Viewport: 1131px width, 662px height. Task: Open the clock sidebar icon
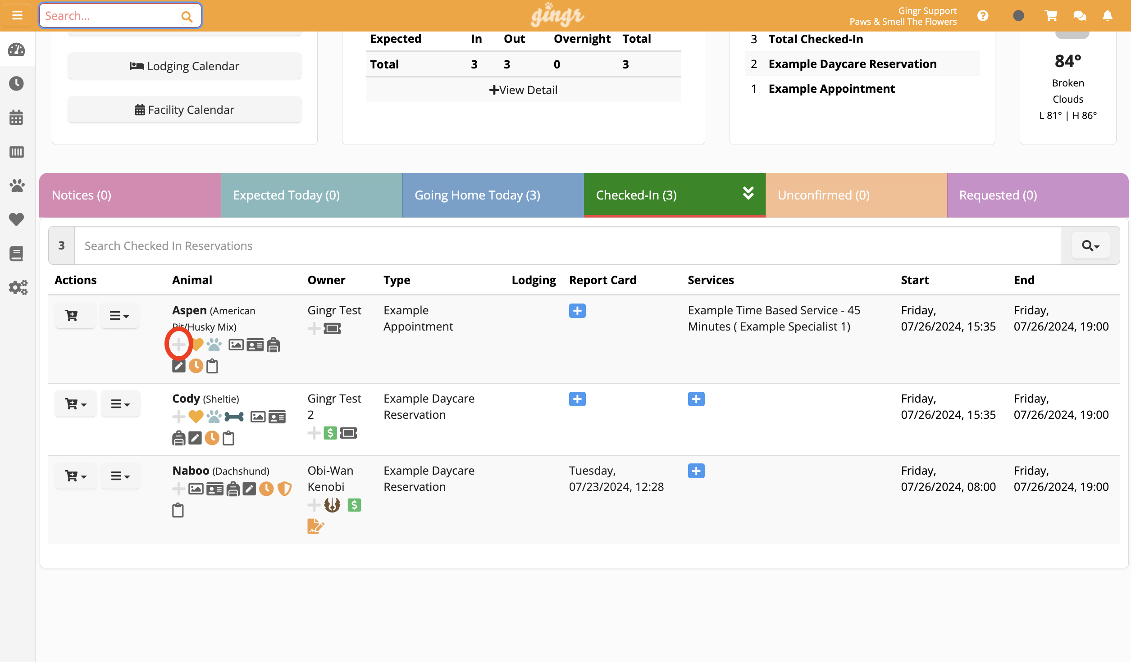(x=17, y=83)
